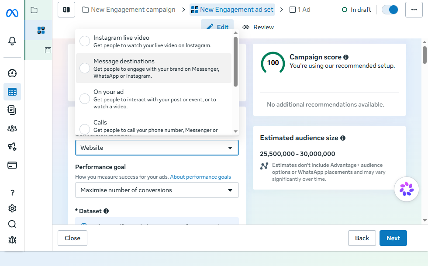
Task: Select the ad icon in the tree
Action: pyautogui.click(x=48, y=50)
